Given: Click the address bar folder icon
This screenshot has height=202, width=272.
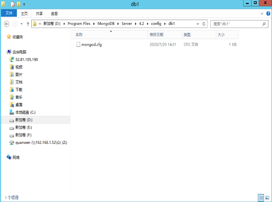Looking at the screenshot, I should pyautogui.click(x=35, y=24).
